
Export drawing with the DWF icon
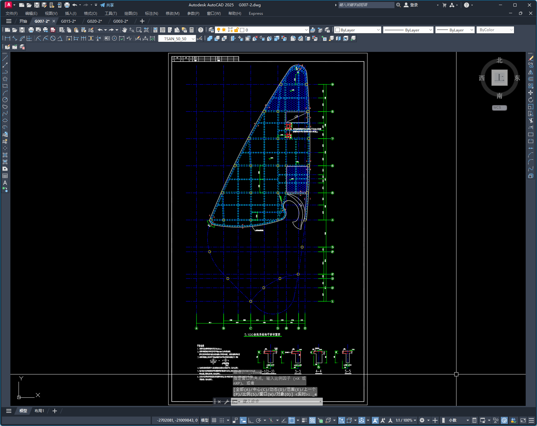pyautogui.click(x=53, y=30)
